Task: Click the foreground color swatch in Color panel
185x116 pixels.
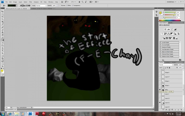Action: pos(160,13)
